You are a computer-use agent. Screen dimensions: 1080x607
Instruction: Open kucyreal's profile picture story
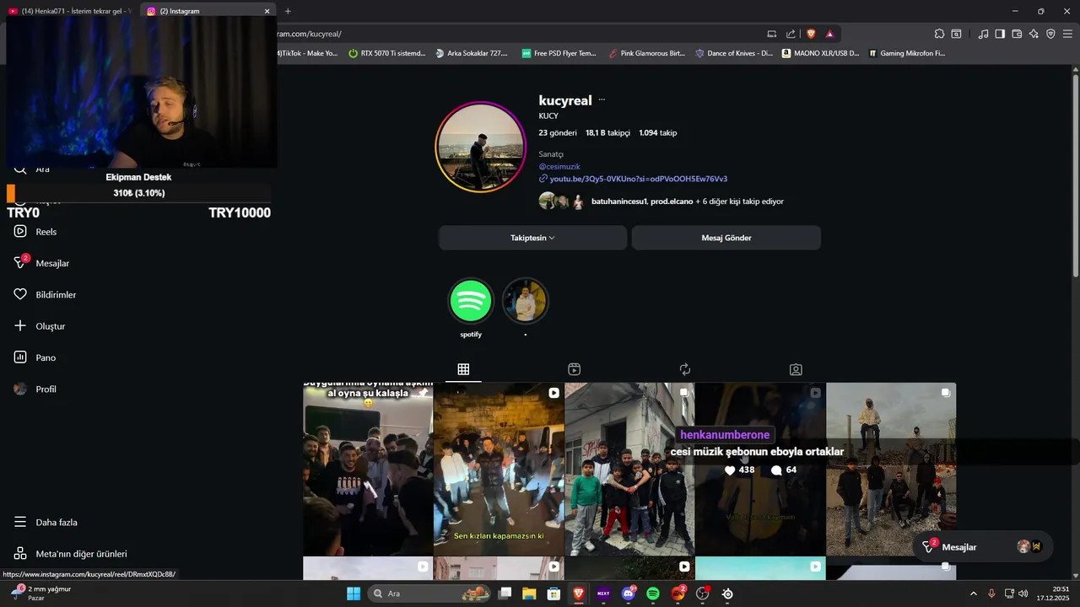coord(481,147)
